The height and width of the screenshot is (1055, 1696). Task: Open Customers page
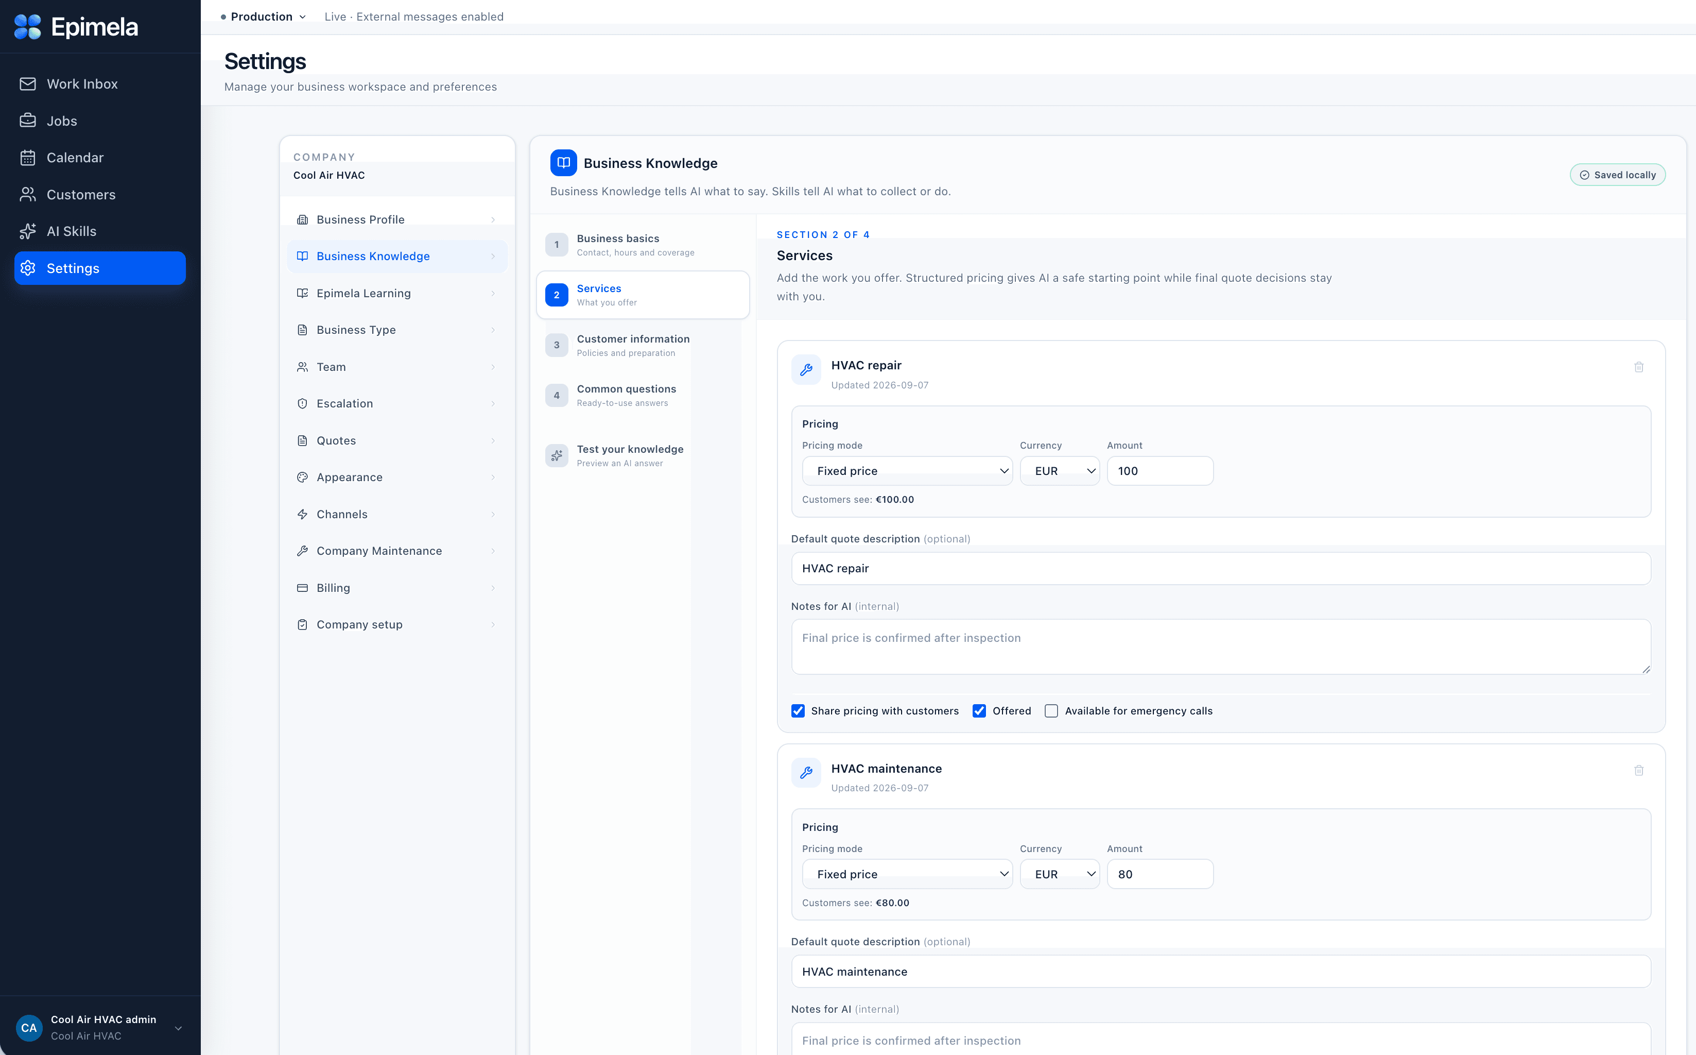click(x=100, y=195)
